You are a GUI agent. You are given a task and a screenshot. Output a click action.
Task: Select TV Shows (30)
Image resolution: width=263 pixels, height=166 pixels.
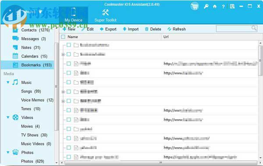click(34, 135)
